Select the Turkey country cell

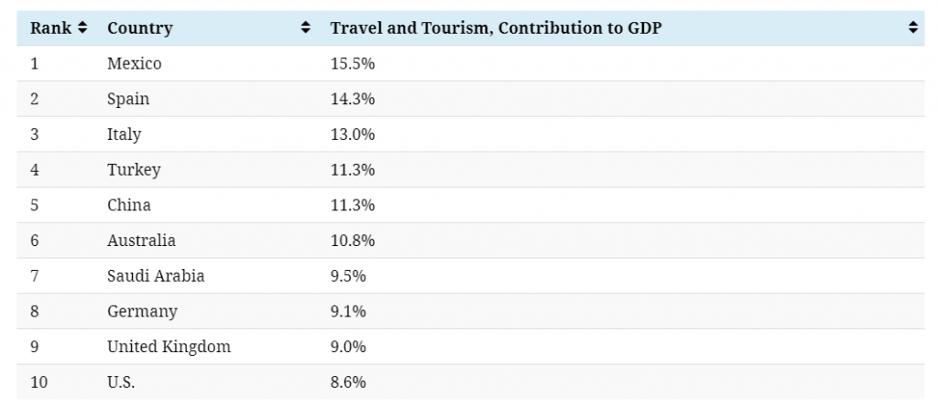(x=134, y=169)
